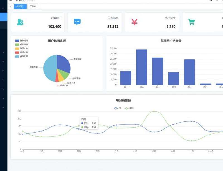Click the 周五 bar in weekly chart
This screenshot has height=171, width=223.
(x=190, y=72)
